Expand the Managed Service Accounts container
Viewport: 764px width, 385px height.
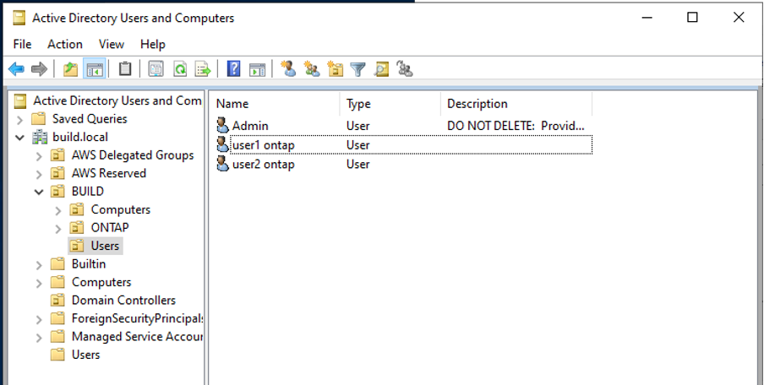point(39,338)
